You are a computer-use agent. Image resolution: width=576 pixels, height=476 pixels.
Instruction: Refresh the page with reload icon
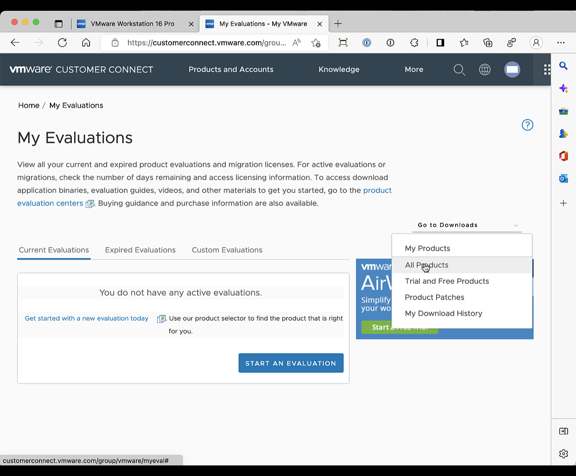62,43
